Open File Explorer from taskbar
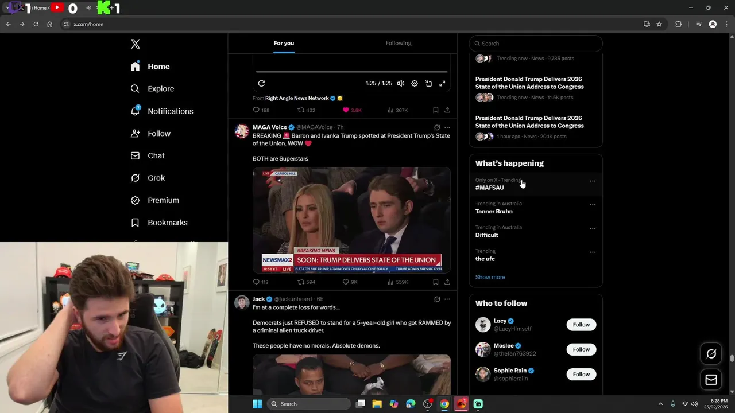 (377, 404)
